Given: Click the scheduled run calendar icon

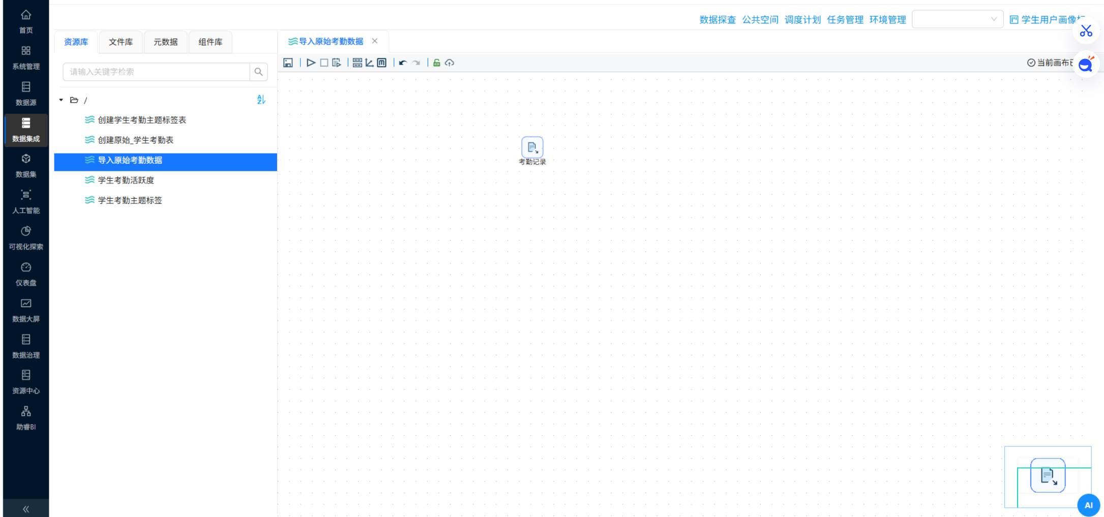Looking at the screenshot, I should (336, 63).
